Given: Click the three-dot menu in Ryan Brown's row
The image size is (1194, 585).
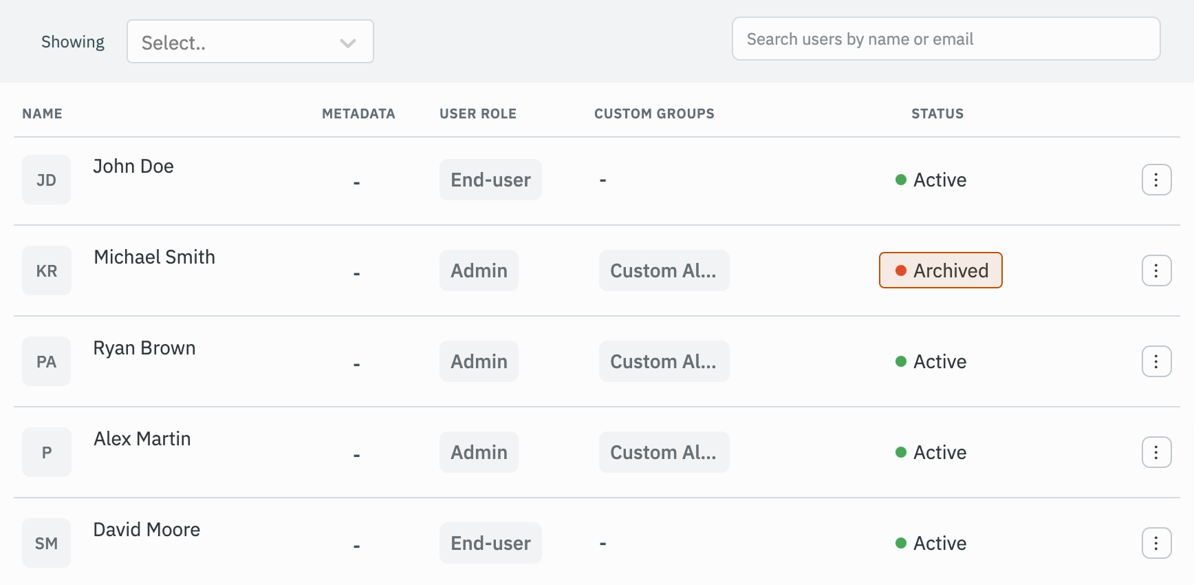Looking at the screenshot, I should coord(1156,361).
